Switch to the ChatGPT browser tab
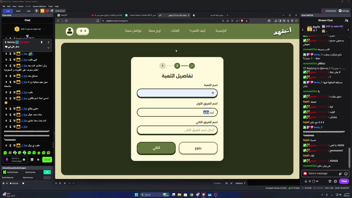 (x=73, y=15)
